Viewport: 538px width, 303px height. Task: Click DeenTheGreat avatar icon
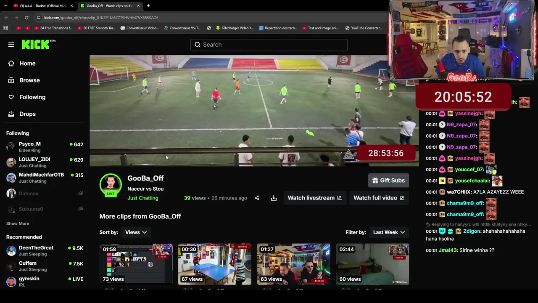11,251
